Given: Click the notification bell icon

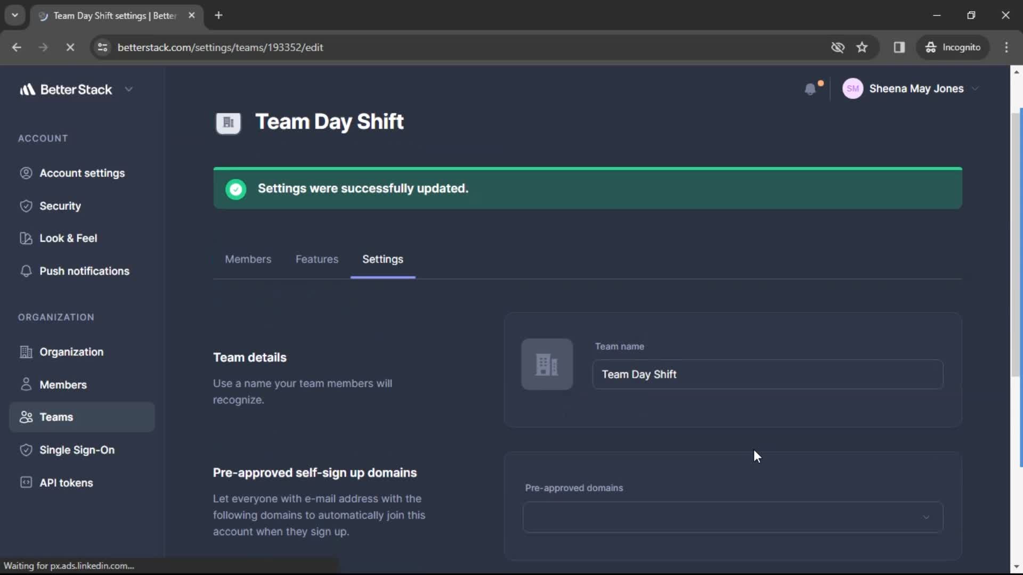Looking at the screenshot, I should click(x=810, y=88).
